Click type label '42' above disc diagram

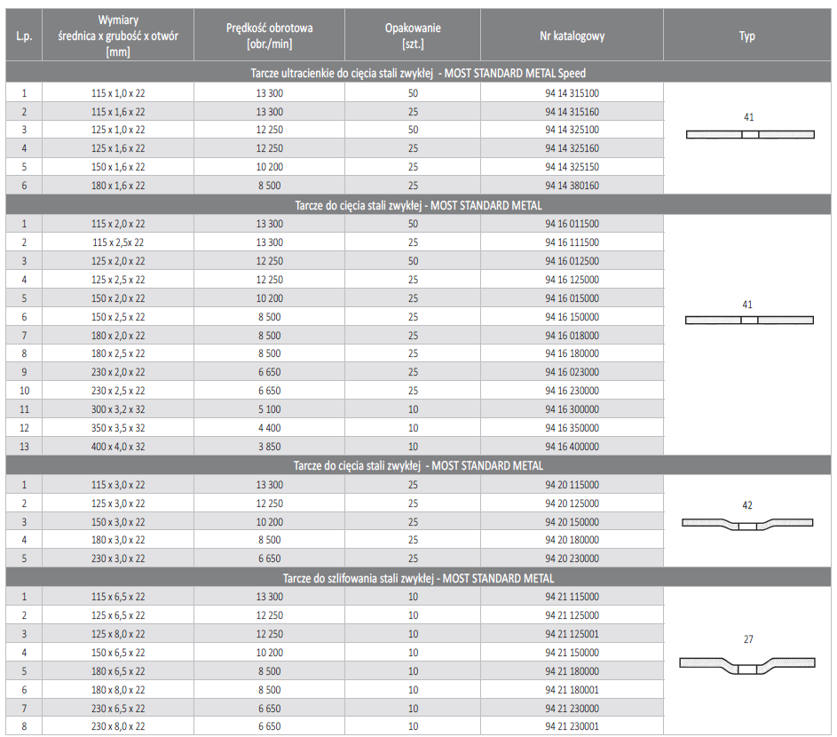click(747, 505)
